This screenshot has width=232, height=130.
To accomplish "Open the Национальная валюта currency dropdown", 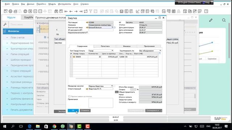I will [x=87, y=32].
